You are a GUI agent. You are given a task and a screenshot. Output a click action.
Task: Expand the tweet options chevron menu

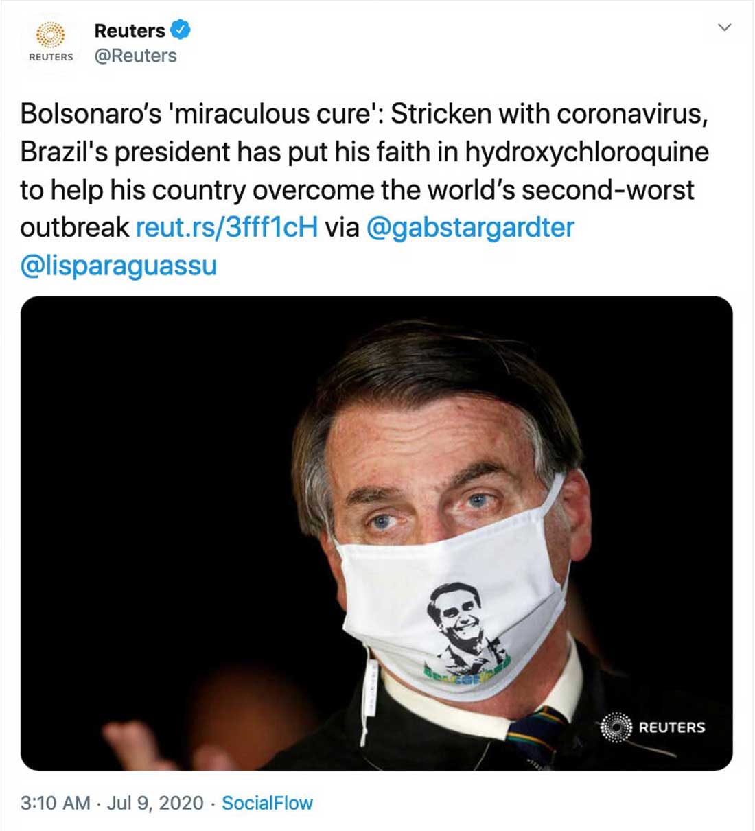(x=724, y=27)
